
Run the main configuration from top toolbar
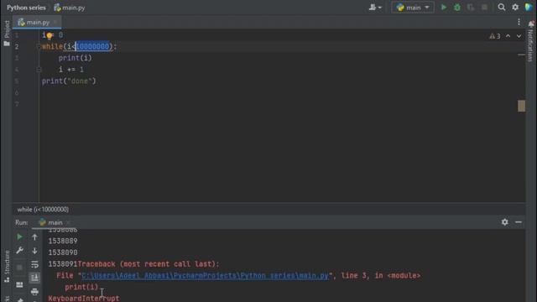[x=444, y=8]
